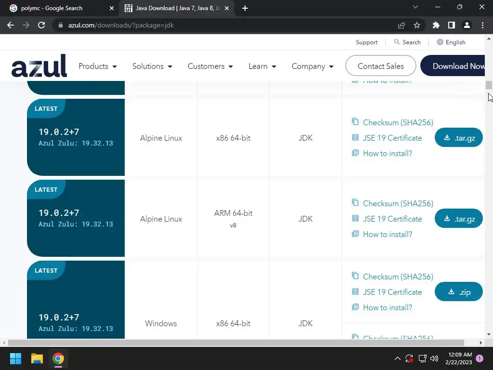Toggle the browser side panel icon
This screenshot has width=493, height=370.
(x=452, y=25)
